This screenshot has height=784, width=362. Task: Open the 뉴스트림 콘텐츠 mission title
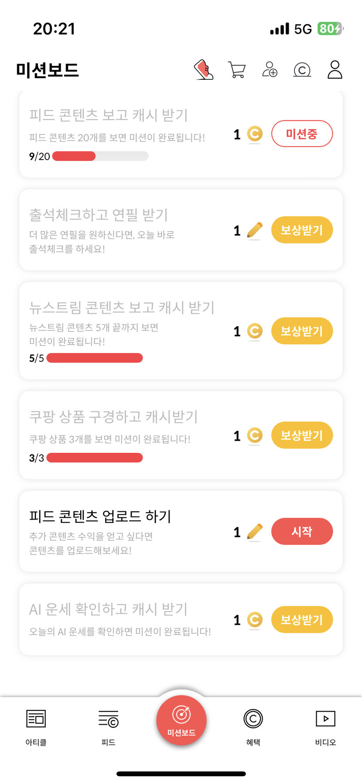(122, 308)
